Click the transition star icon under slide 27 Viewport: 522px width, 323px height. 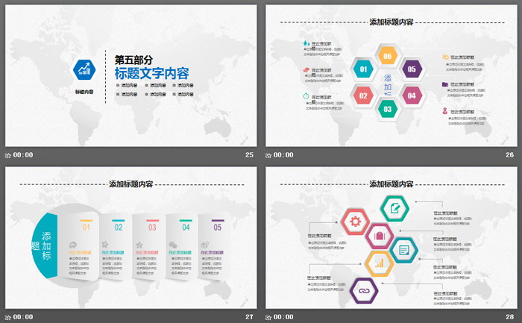point(8,317)
